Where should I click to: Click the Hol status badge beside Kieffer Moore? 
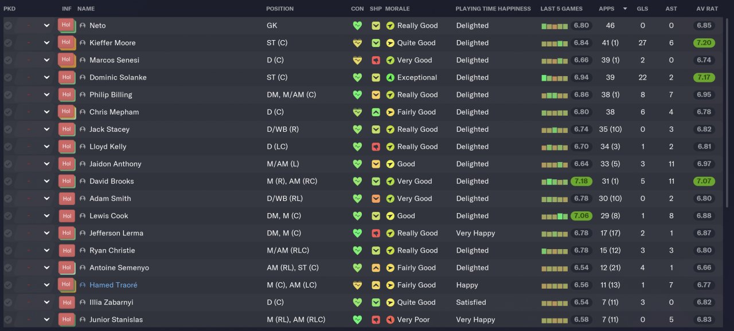point(66,43)
